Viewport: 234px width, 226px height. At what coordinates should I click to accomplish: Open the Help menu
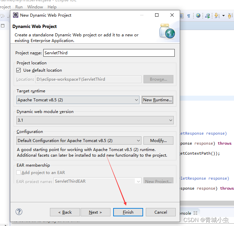[x=52, y=7]
